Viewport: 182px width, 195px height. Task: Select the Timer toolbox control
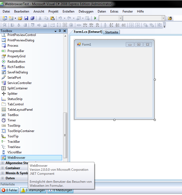[31, 120]
